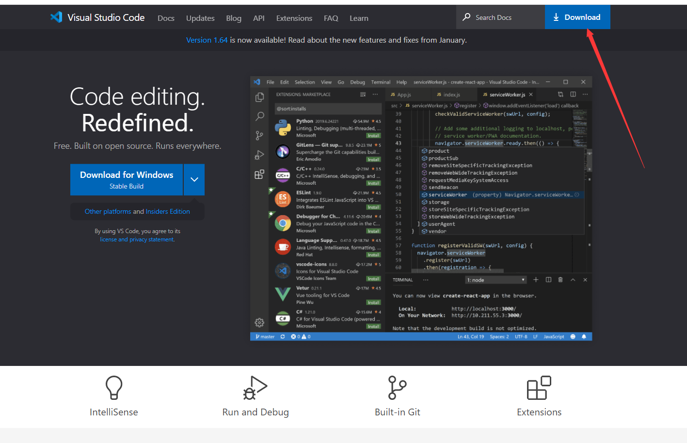
Task: Install the Vetur extension
Action: click(373, 302)
